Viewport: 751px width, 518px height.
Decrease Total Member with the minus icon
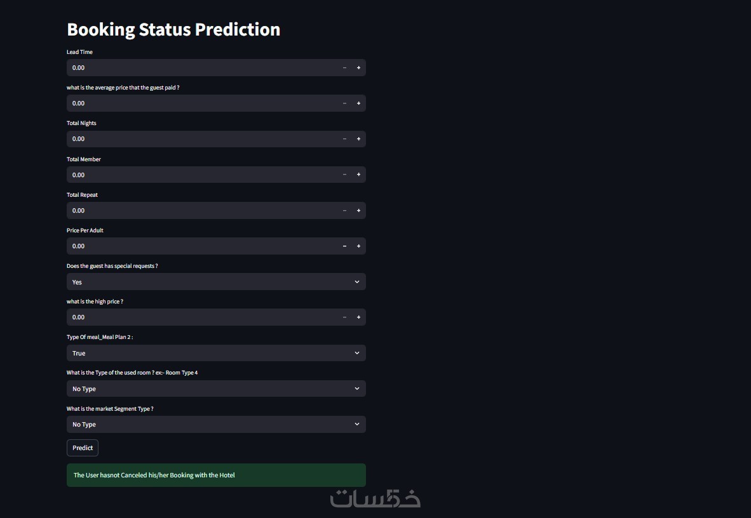click(x=345, y=175)
